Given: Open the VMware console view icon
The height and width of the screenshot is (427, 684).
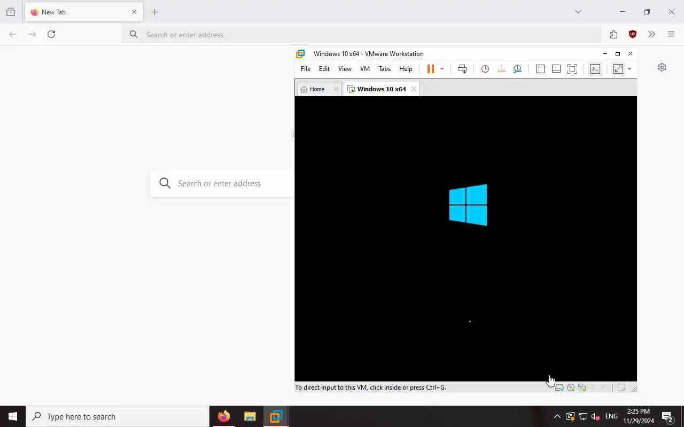Looking at the screenshot, I should [x=595, y=69].
